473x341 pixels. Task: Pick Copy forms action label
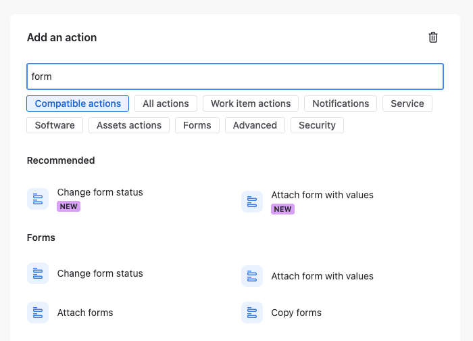click(x=296, y=313)
